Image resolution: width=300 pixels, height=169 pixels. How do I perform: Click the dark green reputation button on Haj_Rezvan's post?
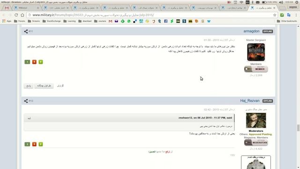[27, 144]
